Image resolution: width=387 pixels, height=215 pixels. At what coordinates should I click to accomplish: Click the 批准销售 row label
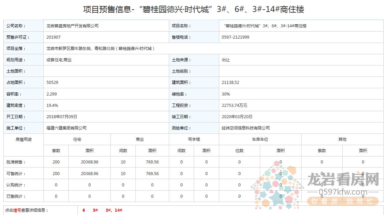pos(16,162)
